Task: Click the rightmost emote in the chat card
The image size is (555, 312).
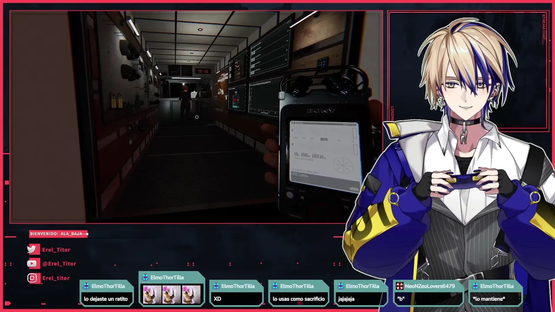Action: click(191, 294)
